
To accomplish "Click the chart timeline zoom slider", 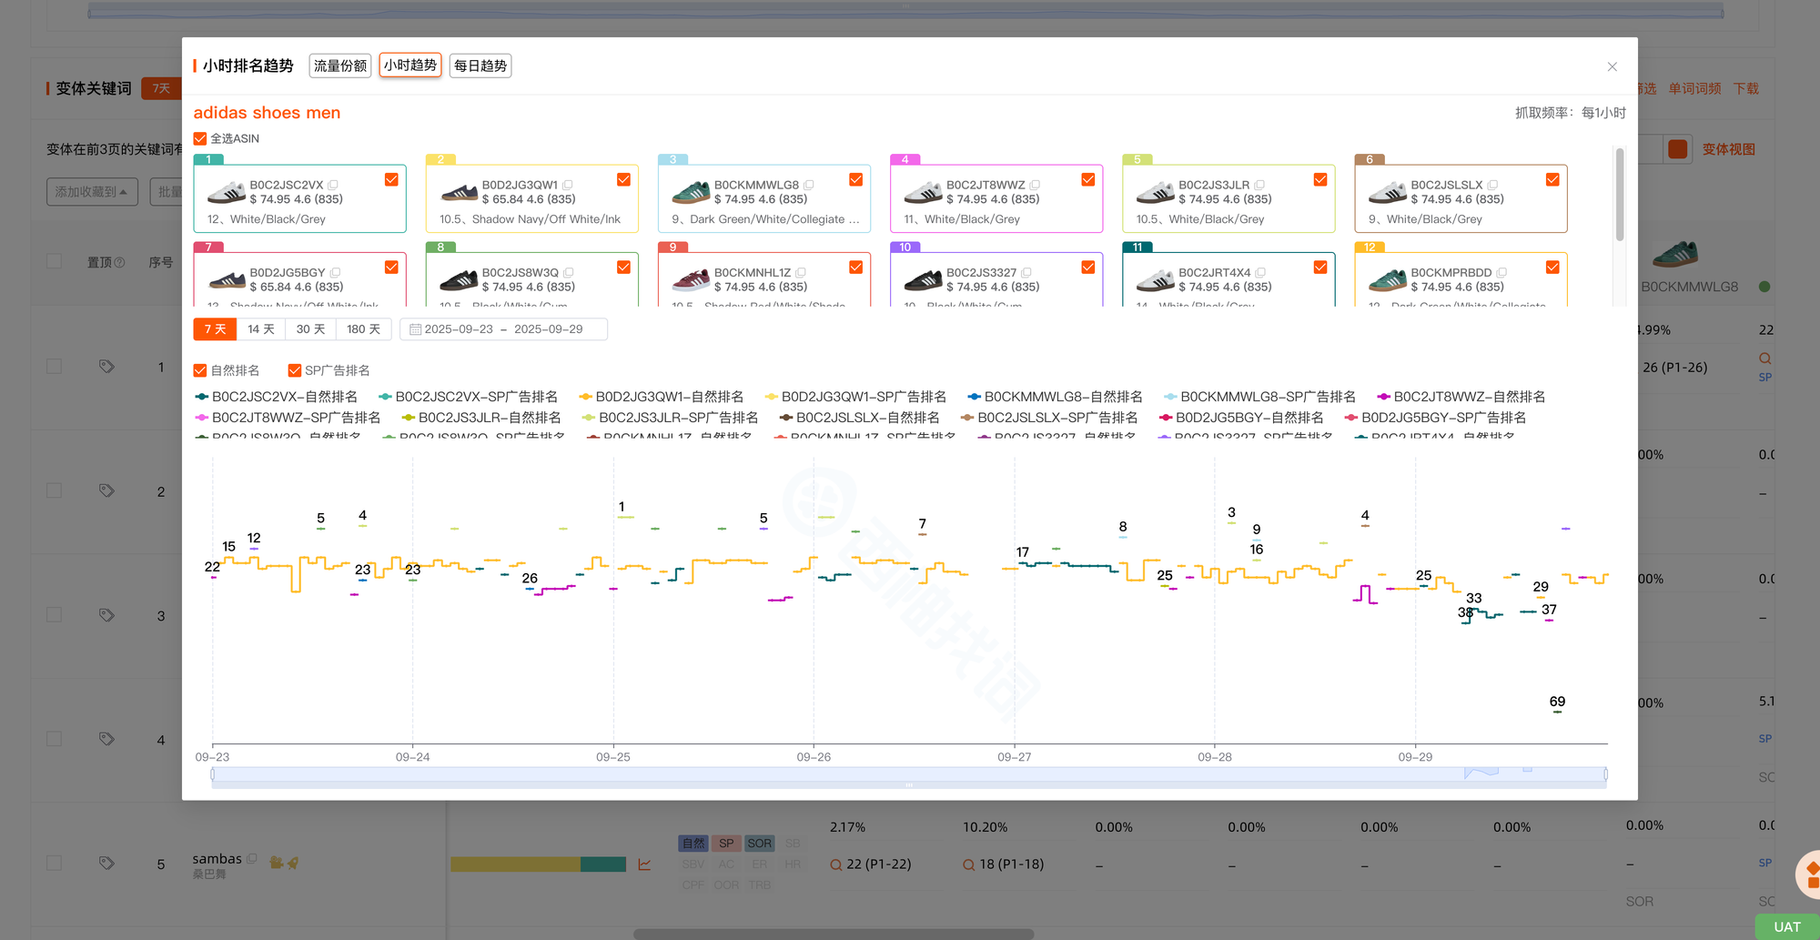I will coord(909,774).
